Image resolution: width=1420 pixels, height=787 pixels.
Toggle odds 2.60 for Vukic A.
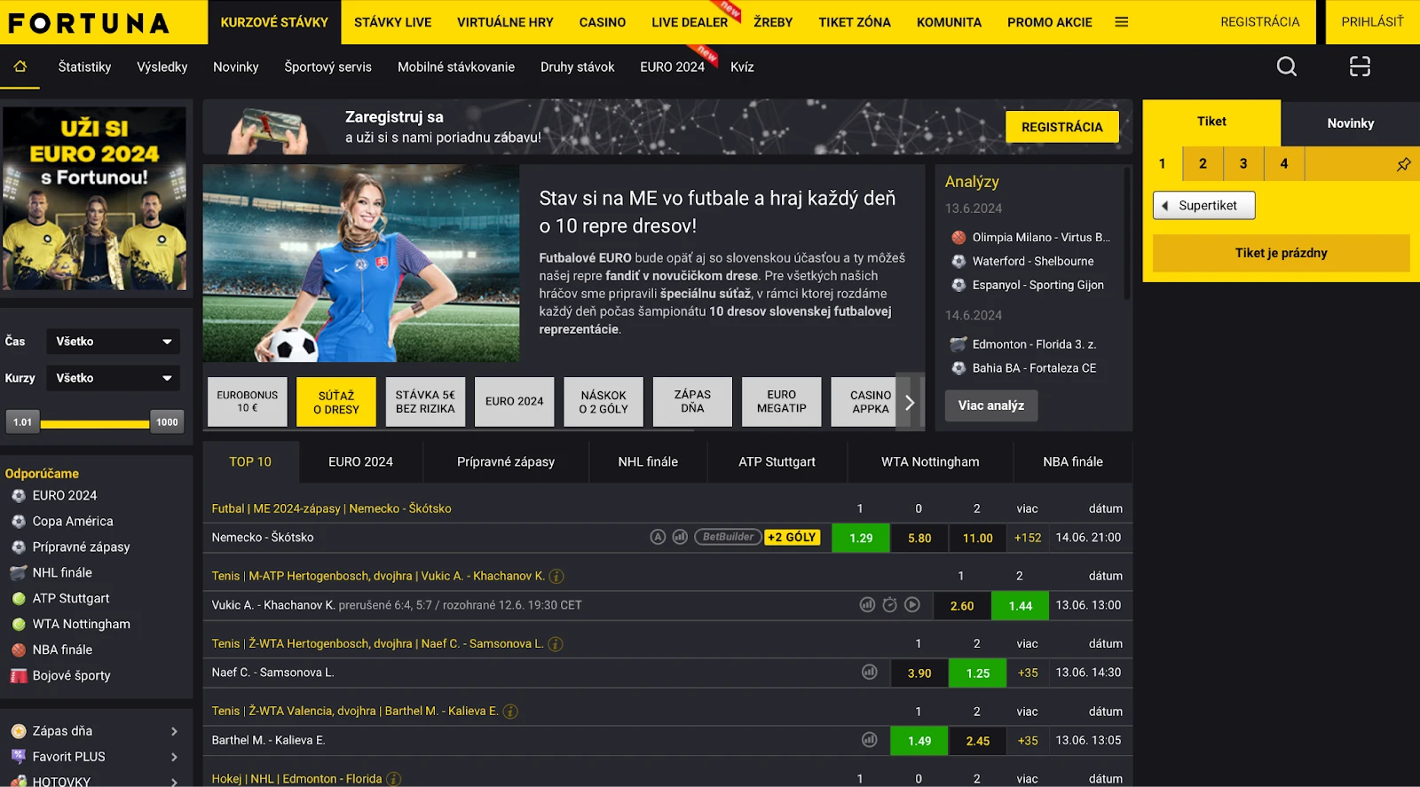961,606
